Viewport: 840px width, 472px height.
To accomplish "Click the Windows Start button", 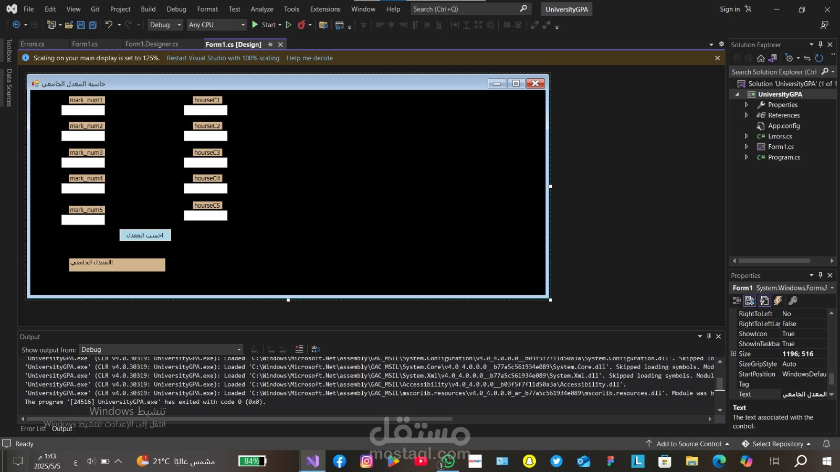I will point(826,461).
